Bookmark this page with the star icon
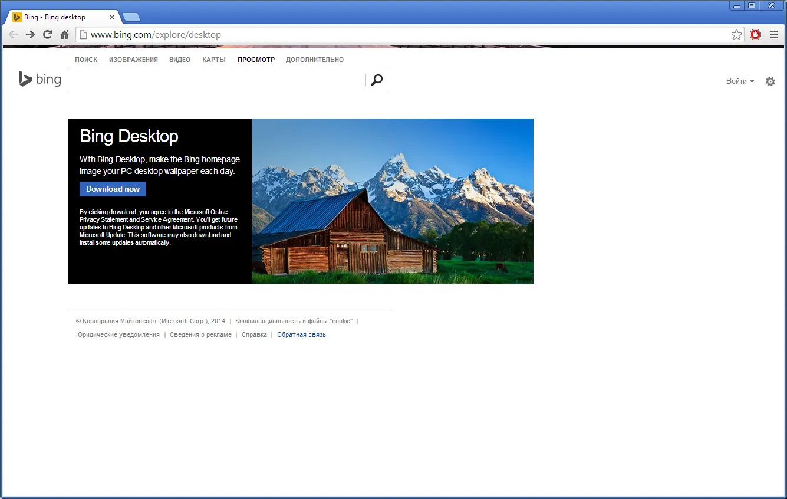This screenshot has height=499, width=787. pos(737,35)
